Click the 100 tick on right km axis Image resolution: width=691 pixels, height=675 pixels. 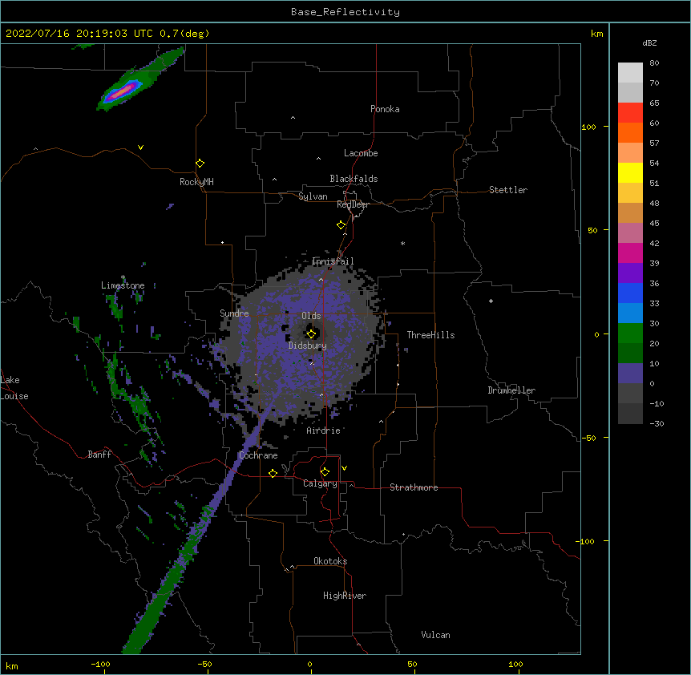[588, 127]
